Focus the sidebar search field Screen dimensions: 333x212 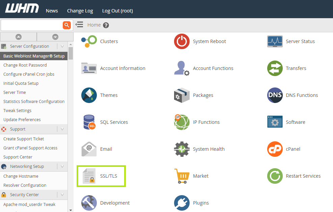[x=32, y=25]
